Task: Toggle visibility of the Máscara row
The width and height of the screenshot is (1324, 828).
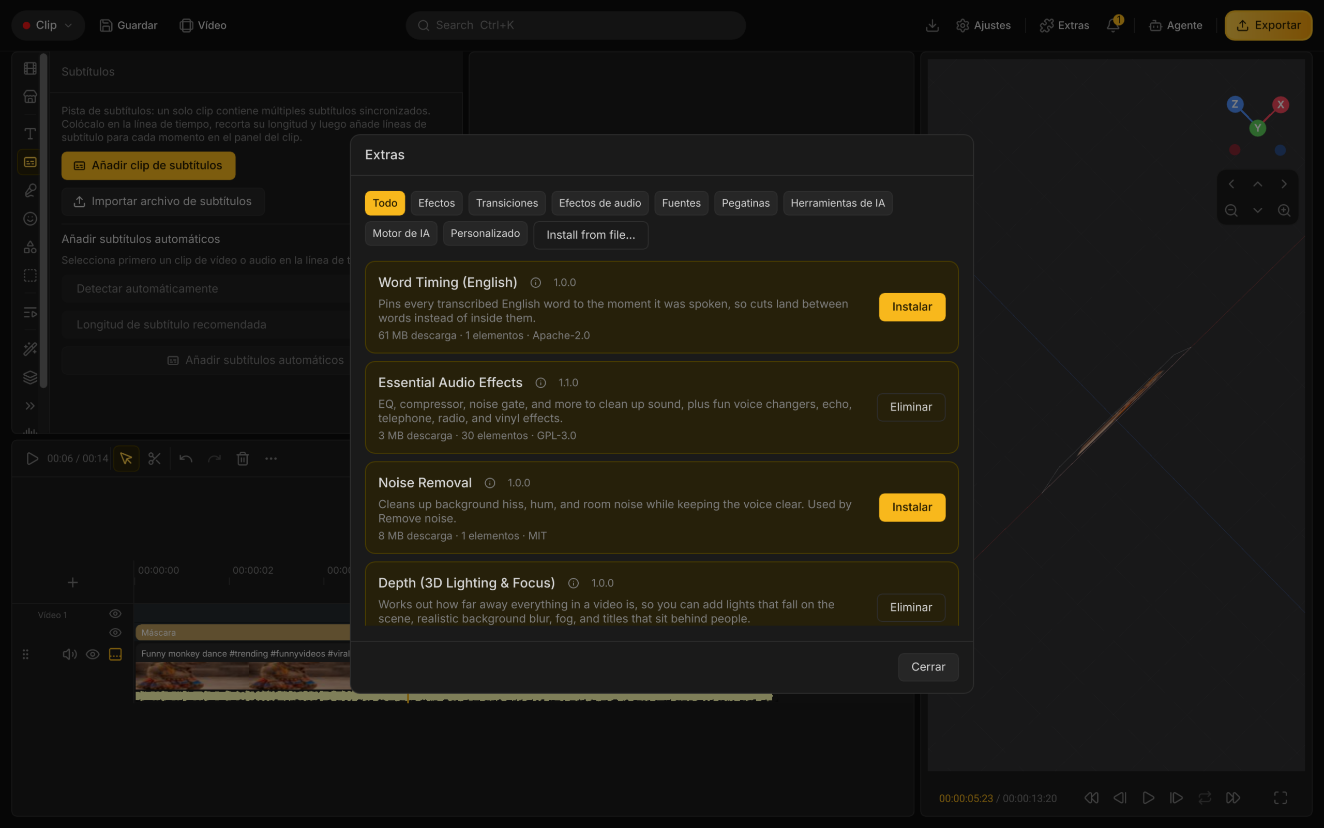Action: coord(115,633)
